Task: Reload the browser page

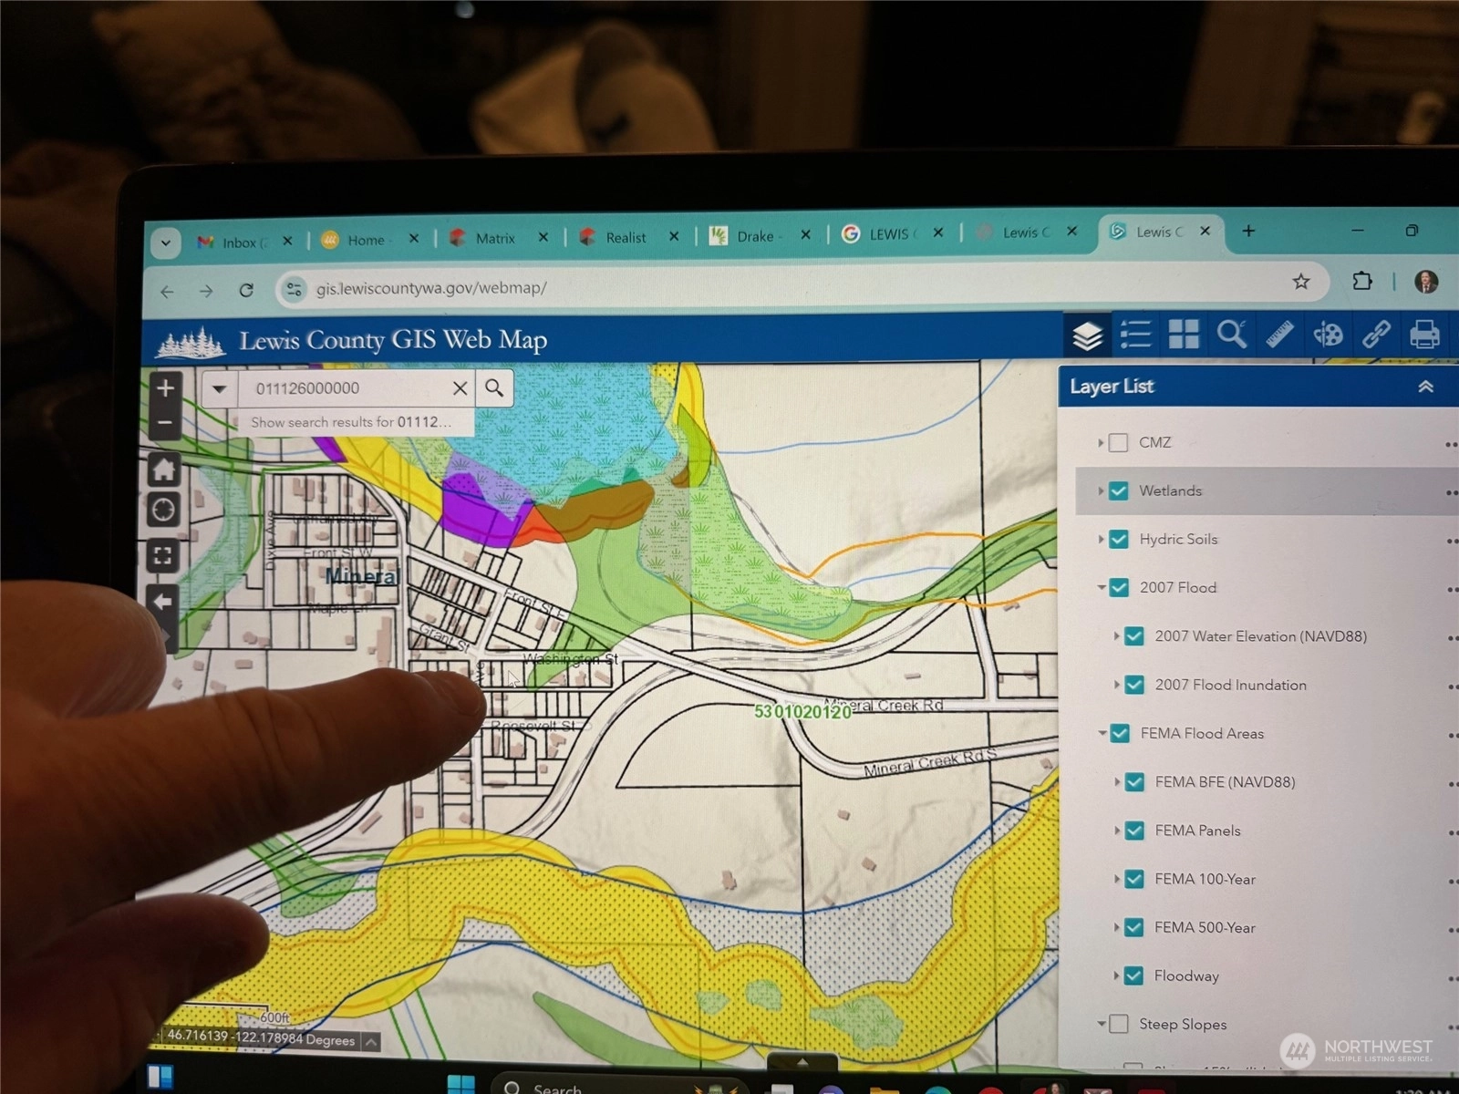Action: [246, 291]
